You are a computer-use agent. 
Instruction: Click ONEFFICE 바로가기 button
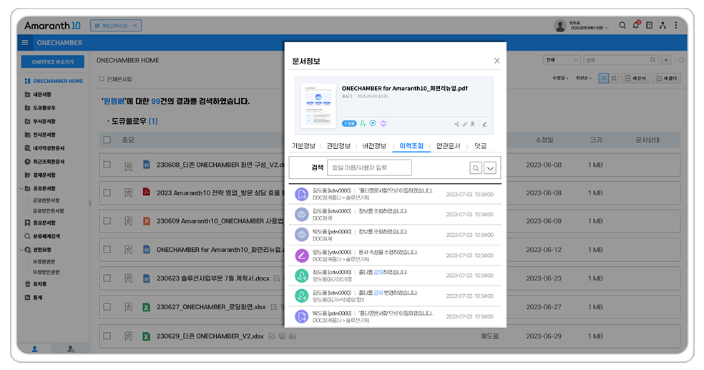[52, 62]
